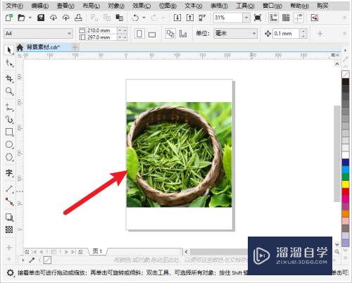The height and width of the screenshot is (283, 352).
Task: Switch to the 页 1 page tab
Action: 97,251
